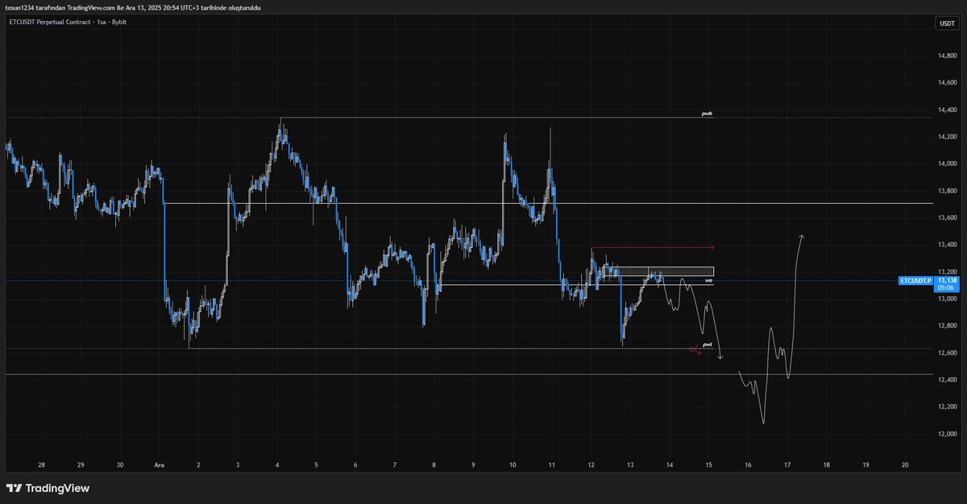The height and width of the screenshot is (504, 967).
Task: Click the 12,200 price axis label
Action: click(x=946, y=407)
